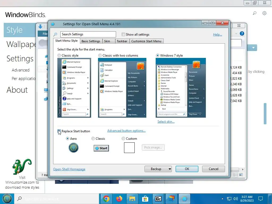
Task: Toggle Replace Start button checkbox
Action: coord(59,131)
